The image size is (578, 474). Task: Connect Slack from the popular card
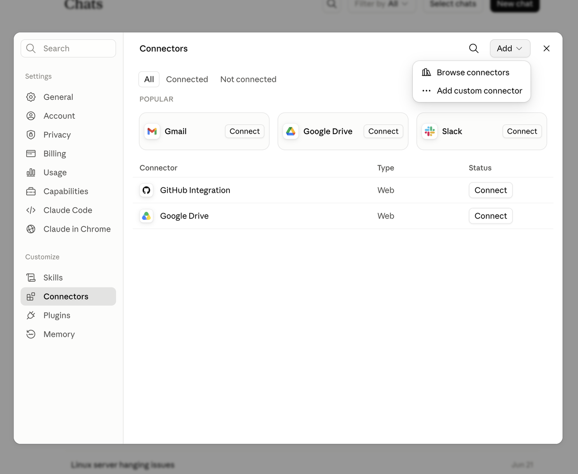click(x=522, y=131)
